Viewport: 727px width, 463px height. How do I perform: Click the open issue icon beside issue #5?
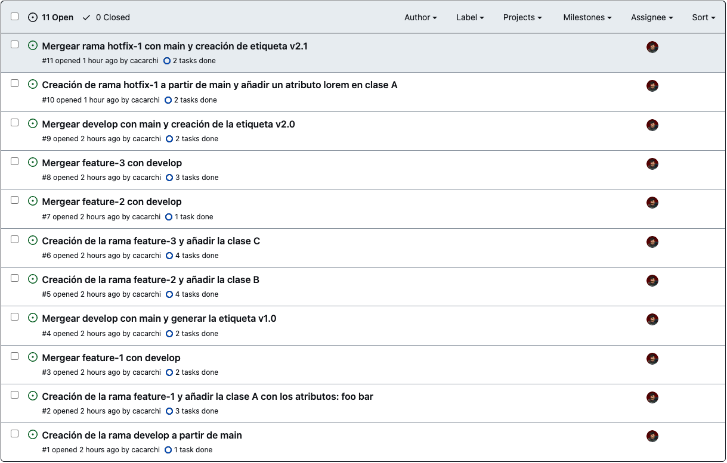[33, 279]
